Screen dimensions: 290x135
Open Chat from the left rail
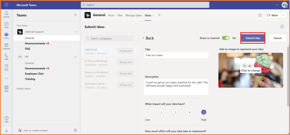(6, 25)
